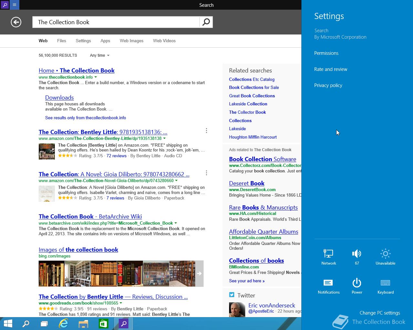The image size is (413, 330).
Task: Click Change PC settings
Action: 380,313
